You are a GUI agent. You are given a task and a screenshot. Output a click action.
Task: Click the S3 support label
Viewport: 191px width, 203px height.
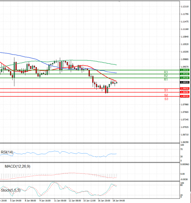point(166,99)
